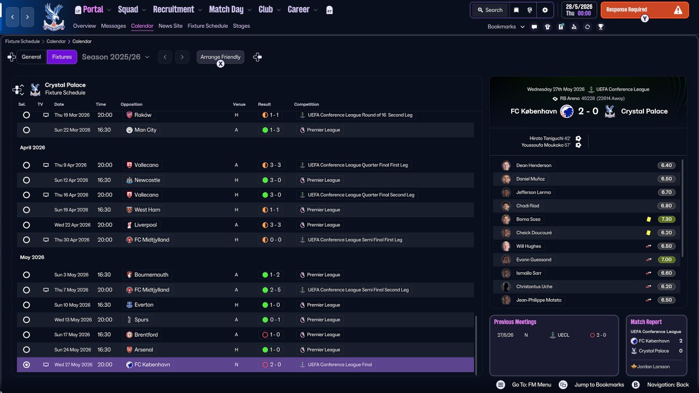
Task: Open the settings gear in top bar
Action: coord(545,10)
